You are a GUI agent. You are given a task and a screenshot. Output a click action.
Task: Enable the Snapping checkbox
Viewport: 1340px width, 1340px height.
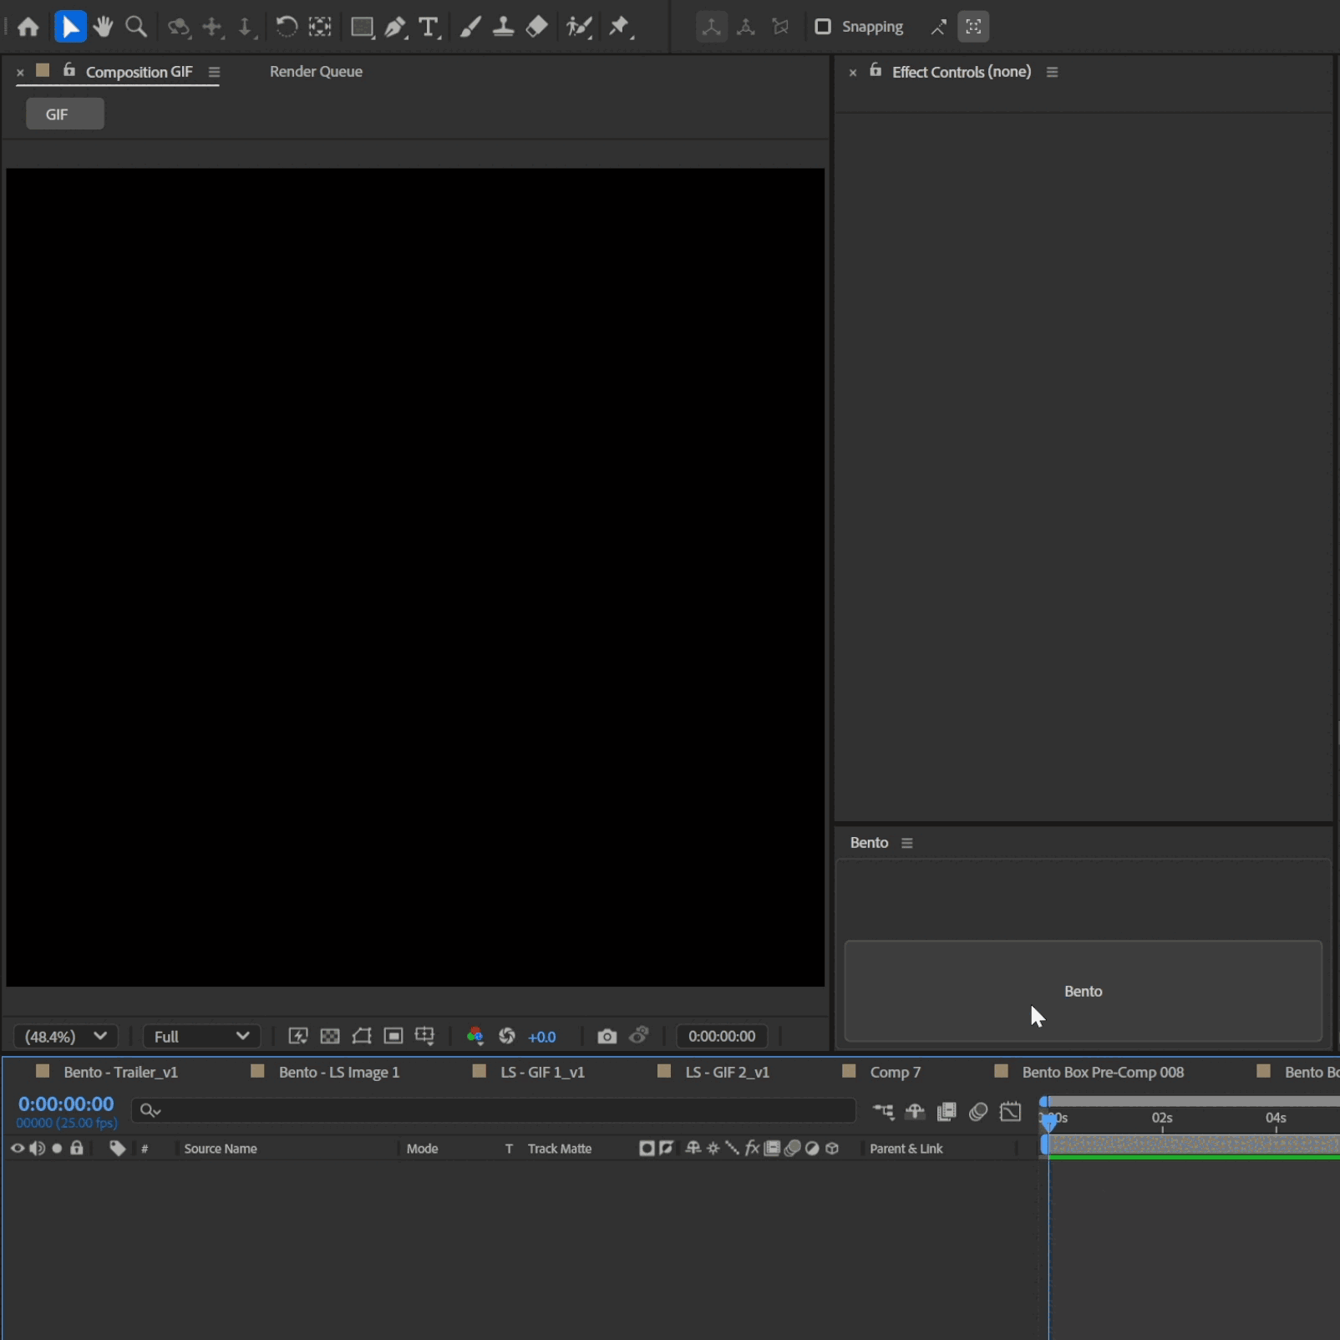point(823,27)
